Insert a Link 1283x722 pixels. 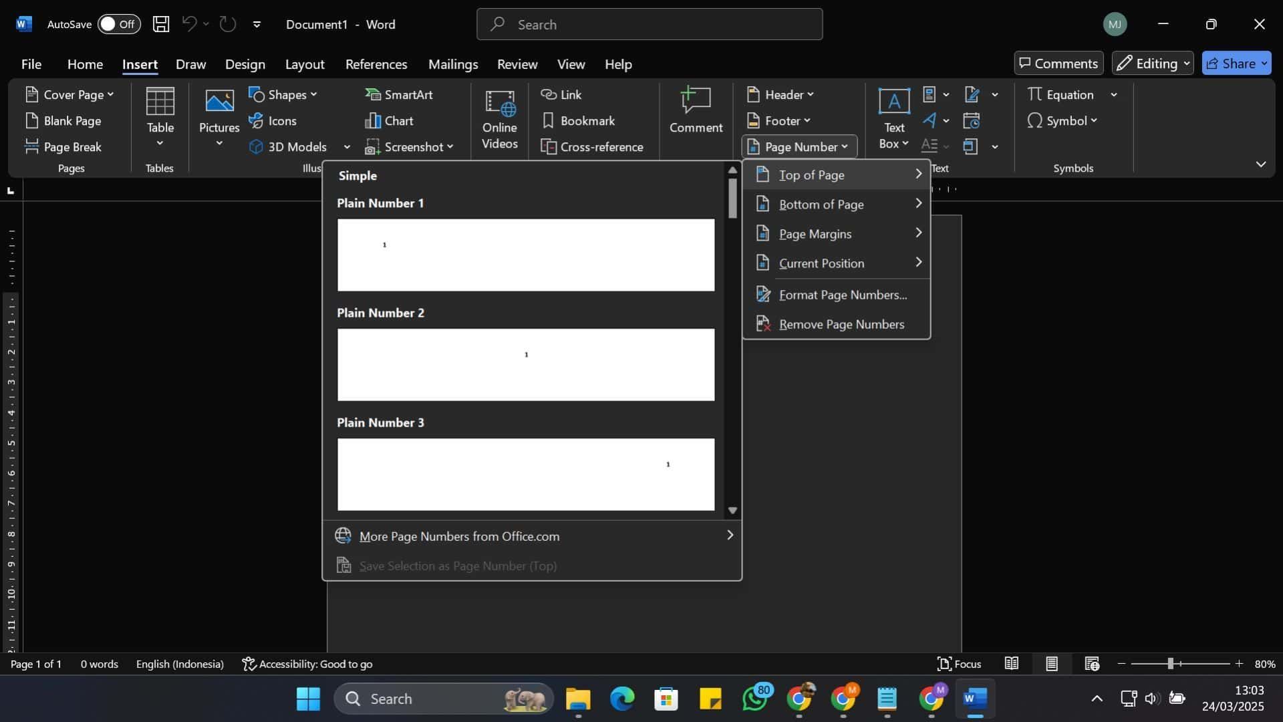(561, 94)
